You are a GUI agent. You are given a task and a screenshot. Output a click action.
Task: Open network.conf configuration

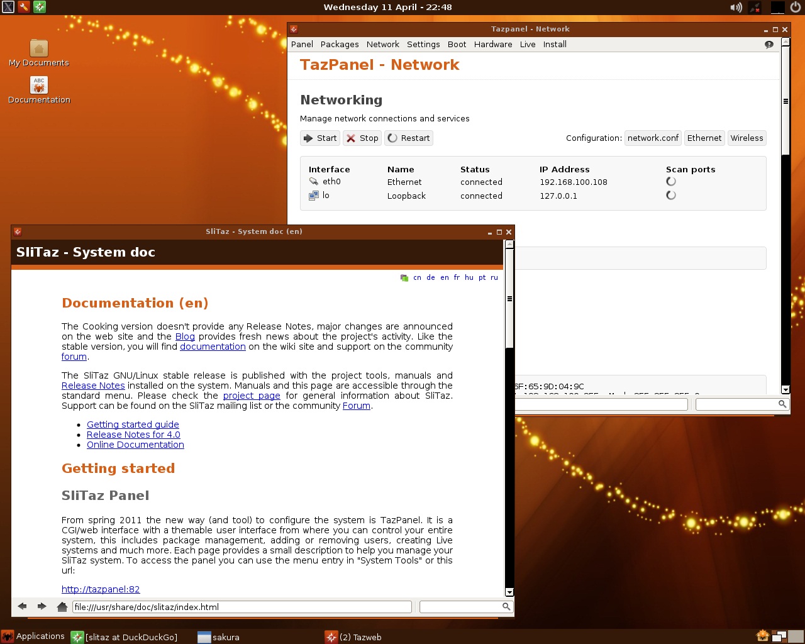653,138
